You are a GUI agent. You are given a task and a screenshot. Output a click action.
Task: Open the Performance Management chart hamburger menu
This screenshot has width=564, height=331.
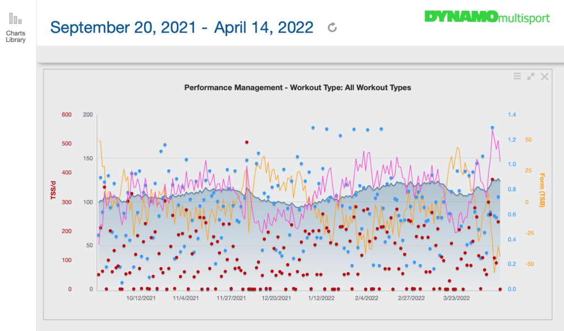point(517,76)
